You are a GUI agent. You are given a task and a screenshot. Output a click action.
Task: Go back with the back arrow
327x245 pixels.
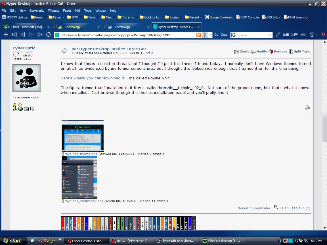[23, 35]
